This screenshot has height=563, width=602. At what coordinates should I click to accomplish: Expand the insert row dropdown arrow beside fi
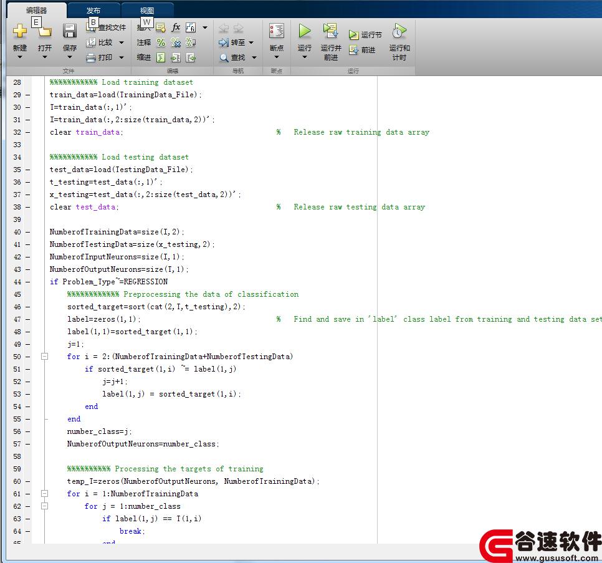pyautogui.click(x=205, y=27)
